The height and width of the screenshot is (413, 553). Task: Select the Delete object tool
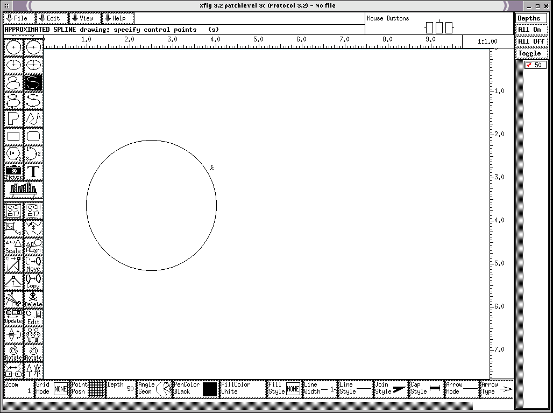(33, 300)
